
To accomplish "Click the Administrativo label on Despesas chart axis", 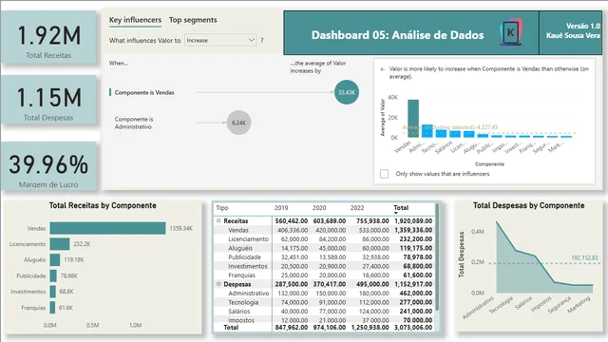I will click(478, 308).
